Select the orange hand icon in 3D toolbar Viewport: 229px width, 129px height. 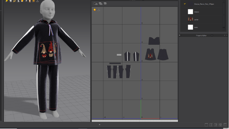[x=22, y=1]
